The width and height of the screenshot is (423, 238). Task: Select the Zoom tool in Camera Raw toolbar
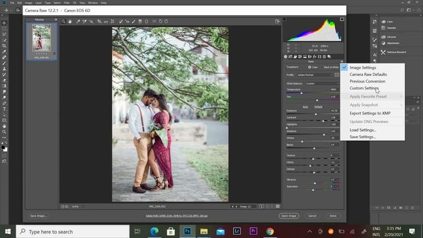(x=63, y=22)
